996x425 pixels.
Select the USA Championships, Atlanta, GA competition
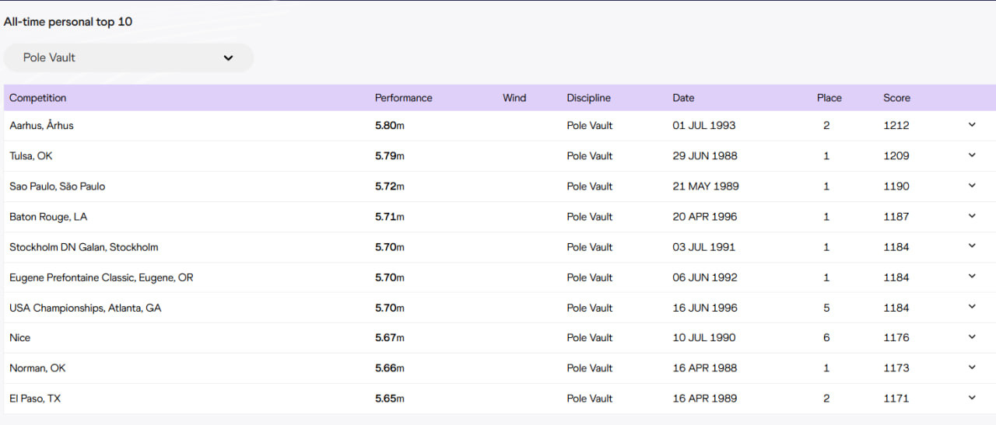85,308
